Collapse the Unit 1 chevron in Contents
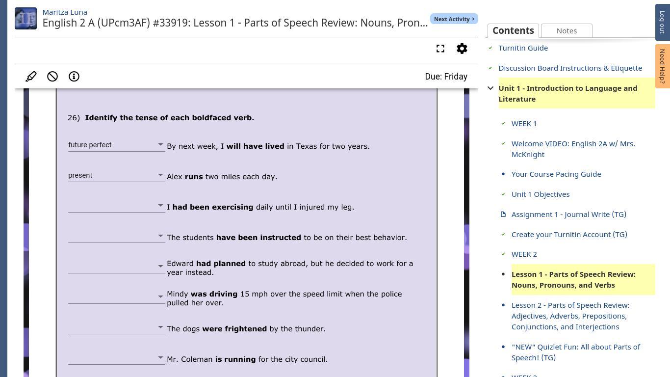670x377 pixels. tap(490, 88)
